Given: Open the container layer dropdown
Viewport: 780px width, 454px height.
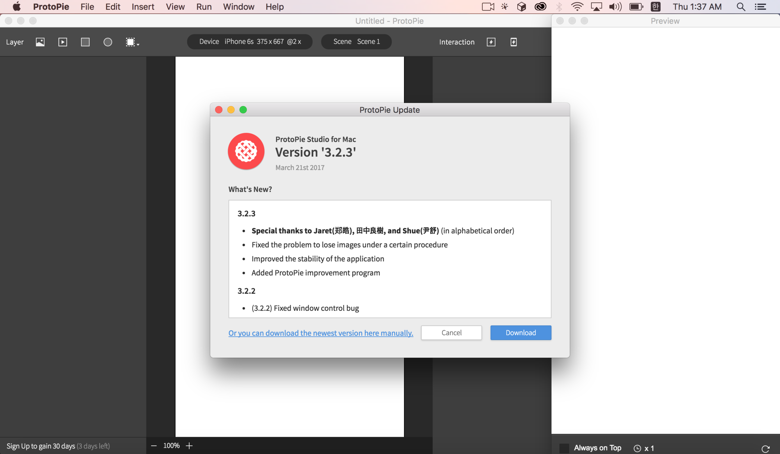Looking at the screenshot, I should (x=132, y=42).
